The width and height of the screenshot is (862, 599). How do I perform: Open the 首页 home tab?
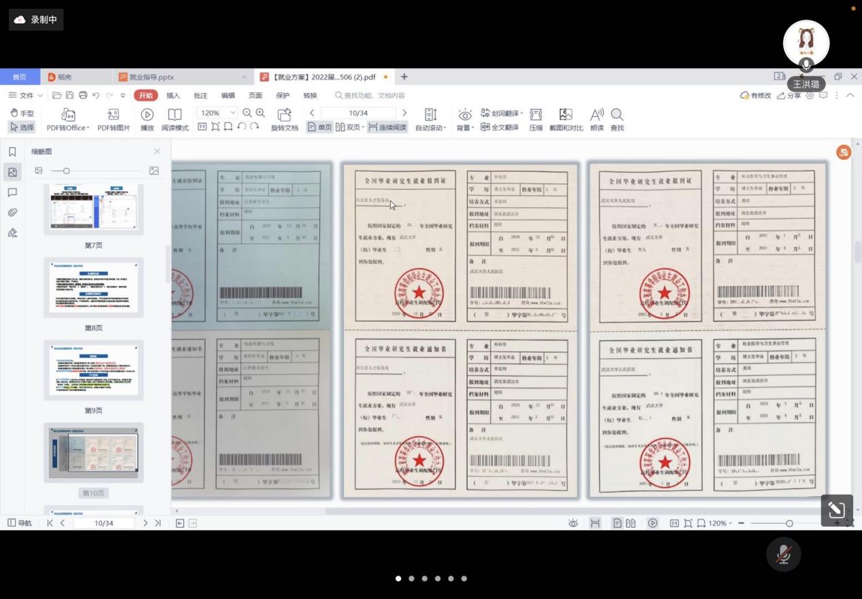20,77
